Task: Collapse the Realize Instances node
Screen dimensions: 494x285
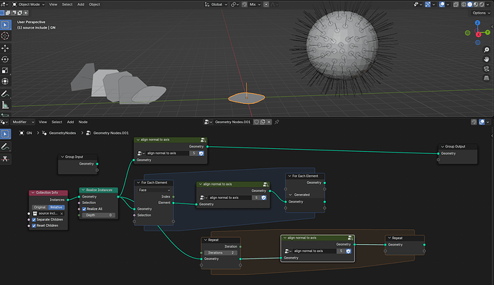Action: [83, 190]
